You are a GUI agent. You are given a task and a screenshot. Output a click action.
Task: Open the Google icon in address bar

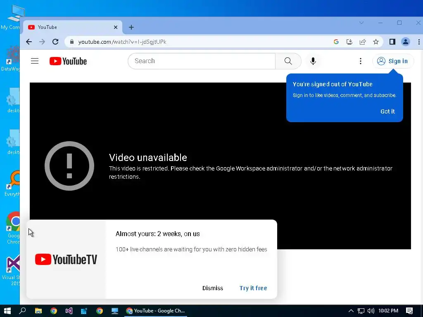[x=336, y=42]
